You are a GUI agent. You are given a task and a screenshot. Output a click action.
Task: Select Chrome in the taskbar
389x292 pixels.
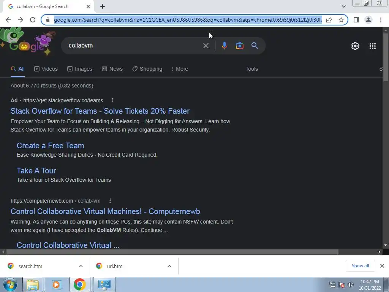click(80, 284)
